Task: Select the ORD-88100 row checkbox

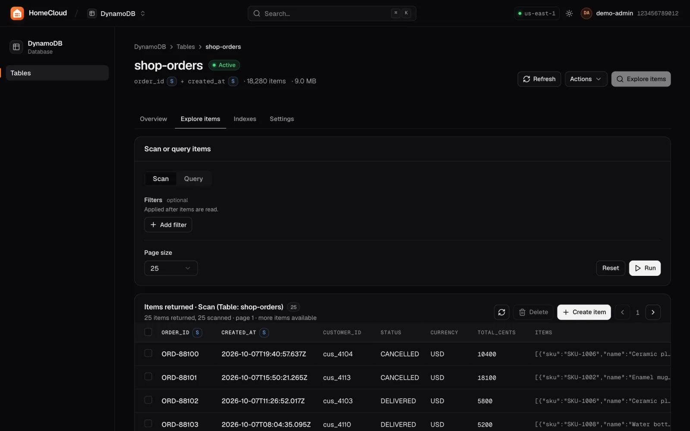Action: (148, 353)
